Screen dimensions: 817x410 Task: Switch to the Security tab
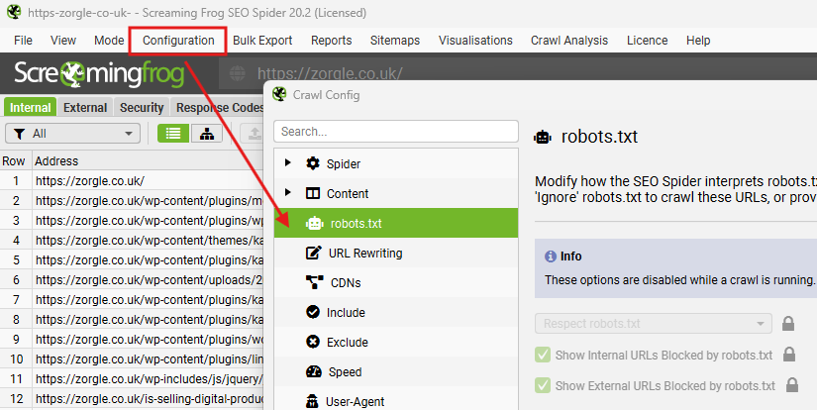[142, 107]
